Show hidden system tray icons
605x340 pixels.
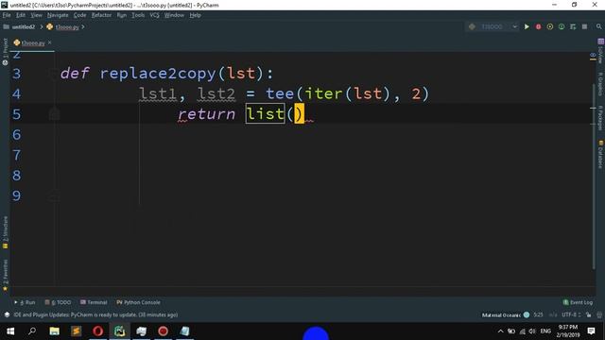point(500,331)
